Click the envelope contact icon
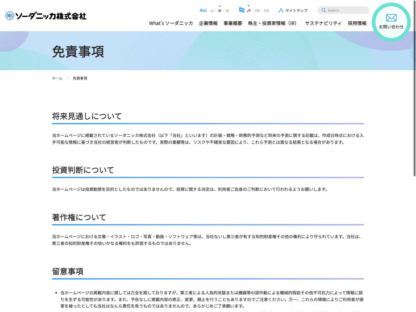 [x=391, y=18]
